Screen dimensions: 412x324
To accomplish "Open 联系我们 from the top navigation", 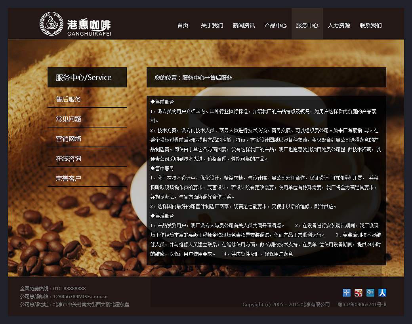I will coord(370,25).
